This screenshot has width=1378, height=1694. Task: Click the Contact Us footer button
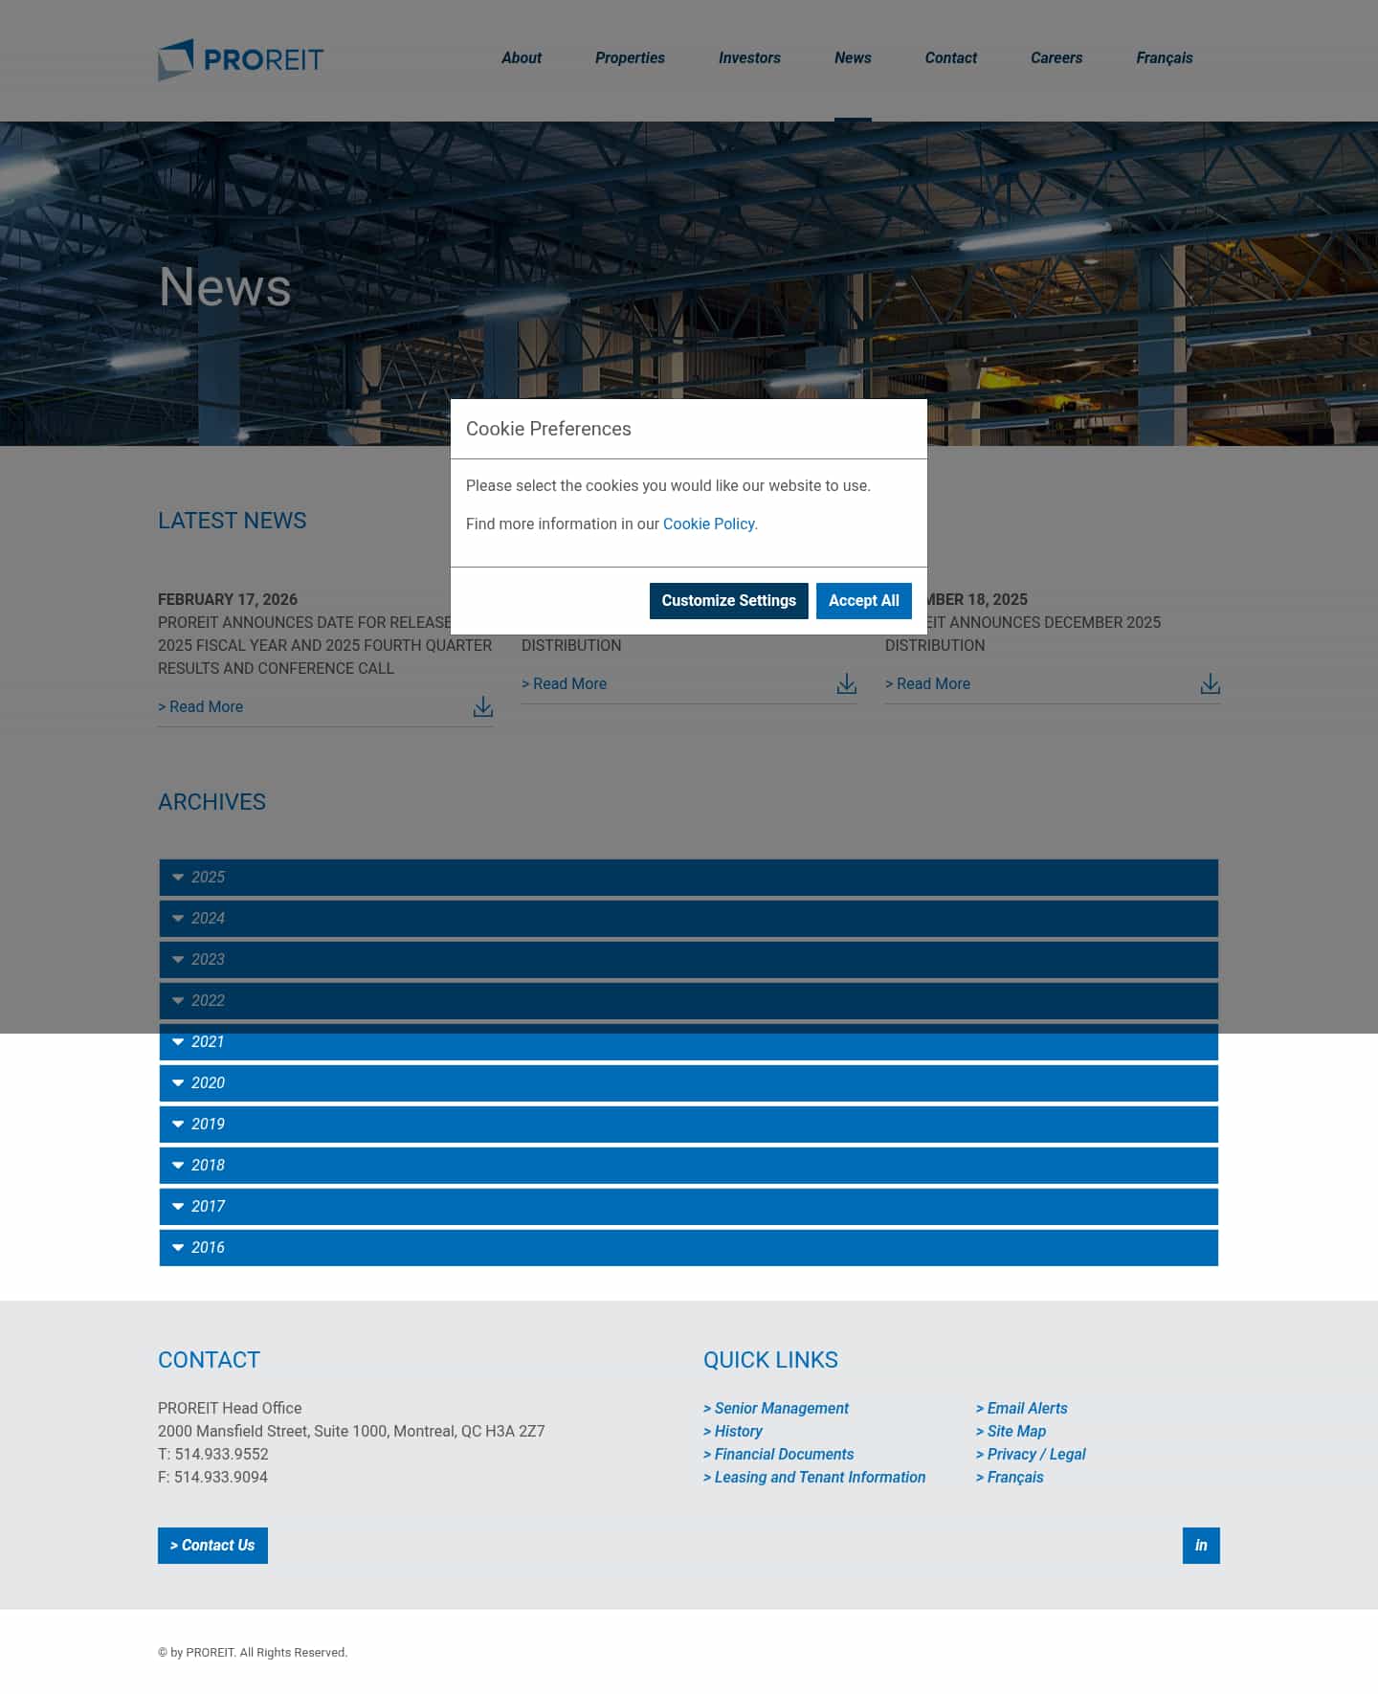tap(212, 1545)
